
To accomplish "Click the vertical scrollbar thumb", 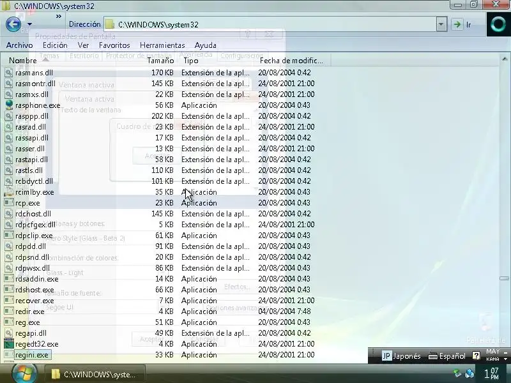I will pyautogui.click(x=505, y=278).
